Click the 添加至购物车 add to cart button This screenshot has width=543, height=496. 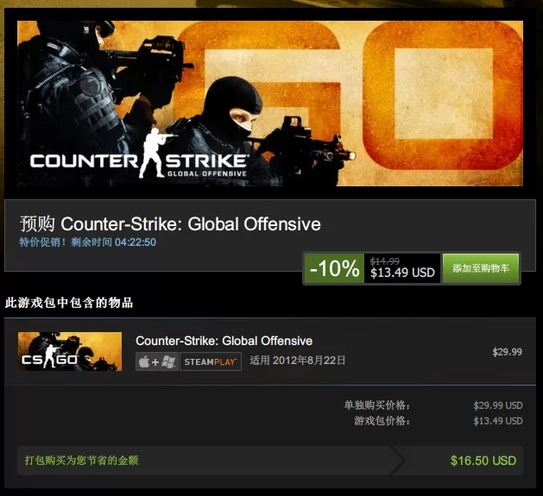coord(481,268)
